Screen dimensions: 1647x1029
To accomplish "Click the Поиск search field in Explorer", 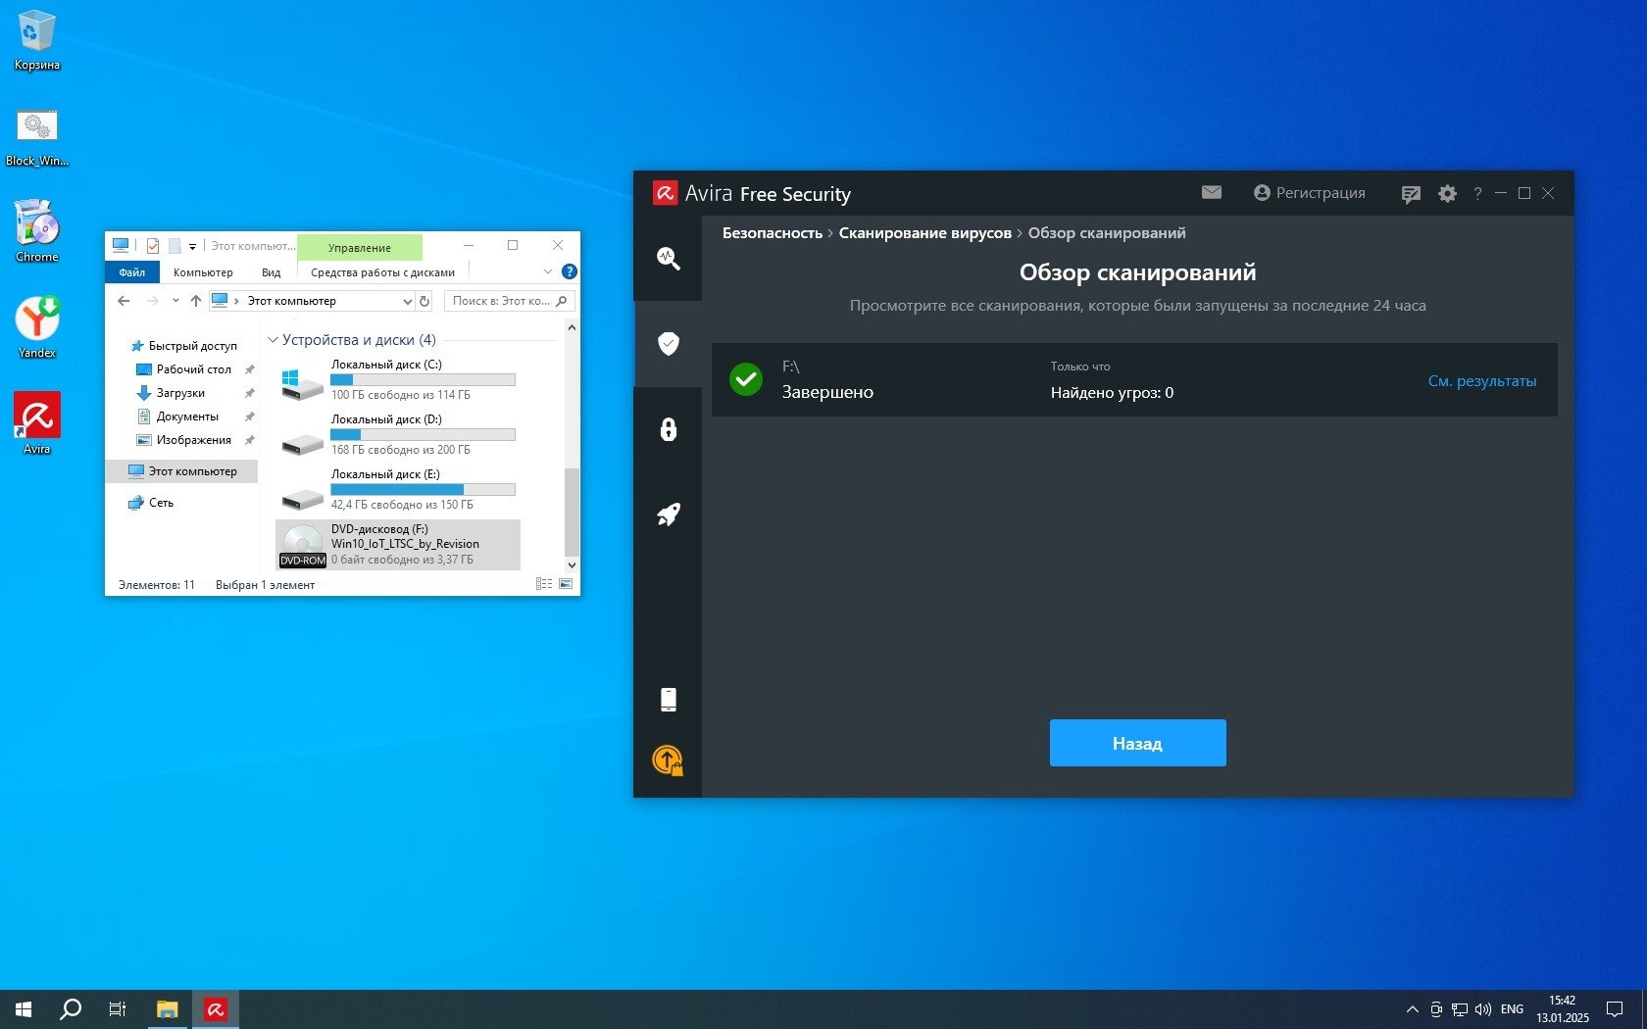I will [500, 301].
